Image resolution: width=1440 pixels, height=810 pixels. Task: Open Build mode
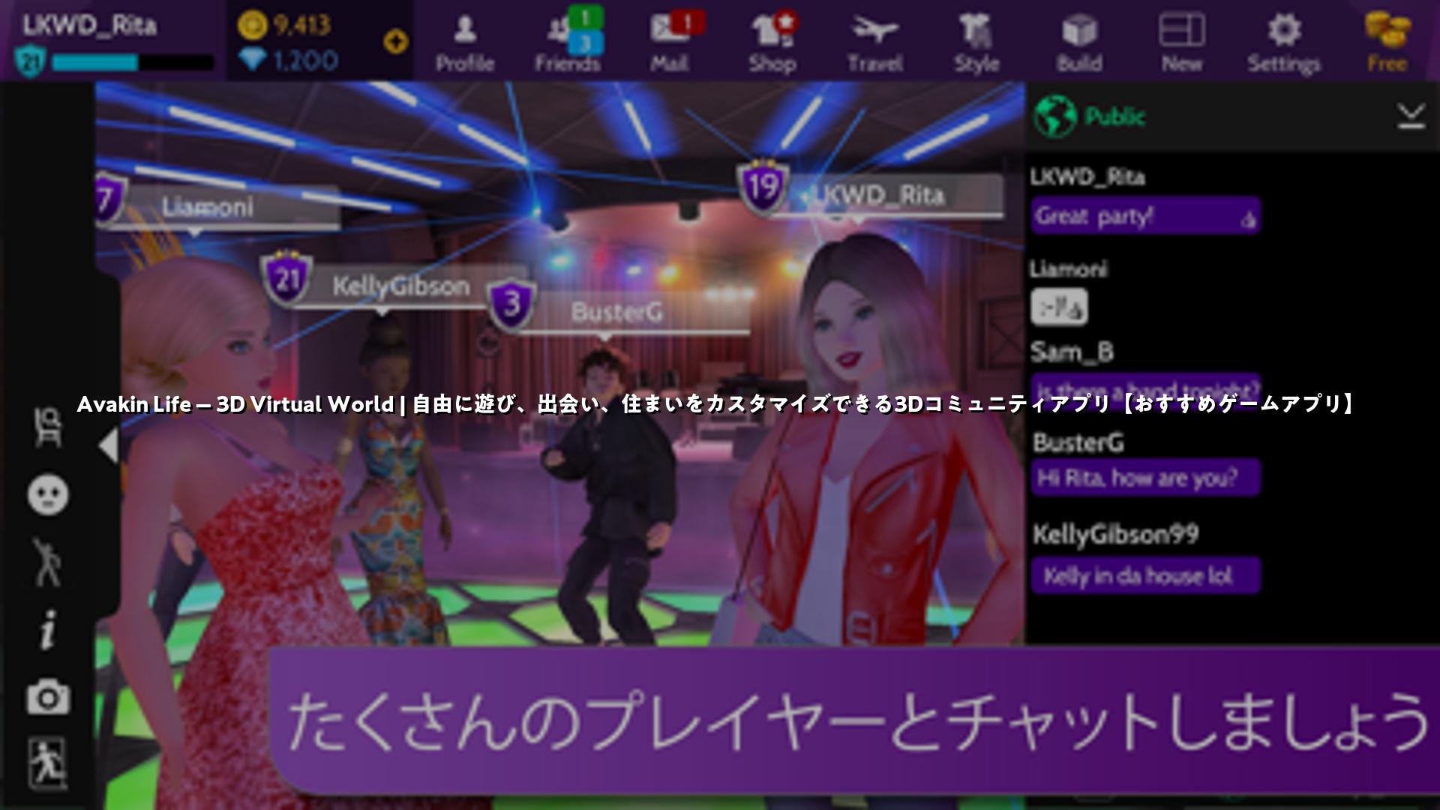click(x=1079, y=43)
